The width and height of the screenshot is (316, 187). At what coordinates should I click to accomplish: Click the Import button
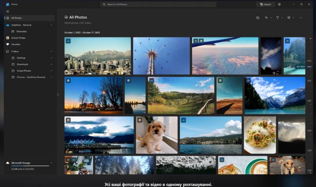click(x=266, y=4)
